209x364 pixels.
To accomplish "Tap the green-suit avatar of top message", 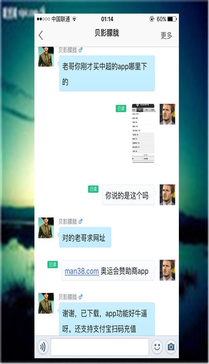I will tap(46, 57).
